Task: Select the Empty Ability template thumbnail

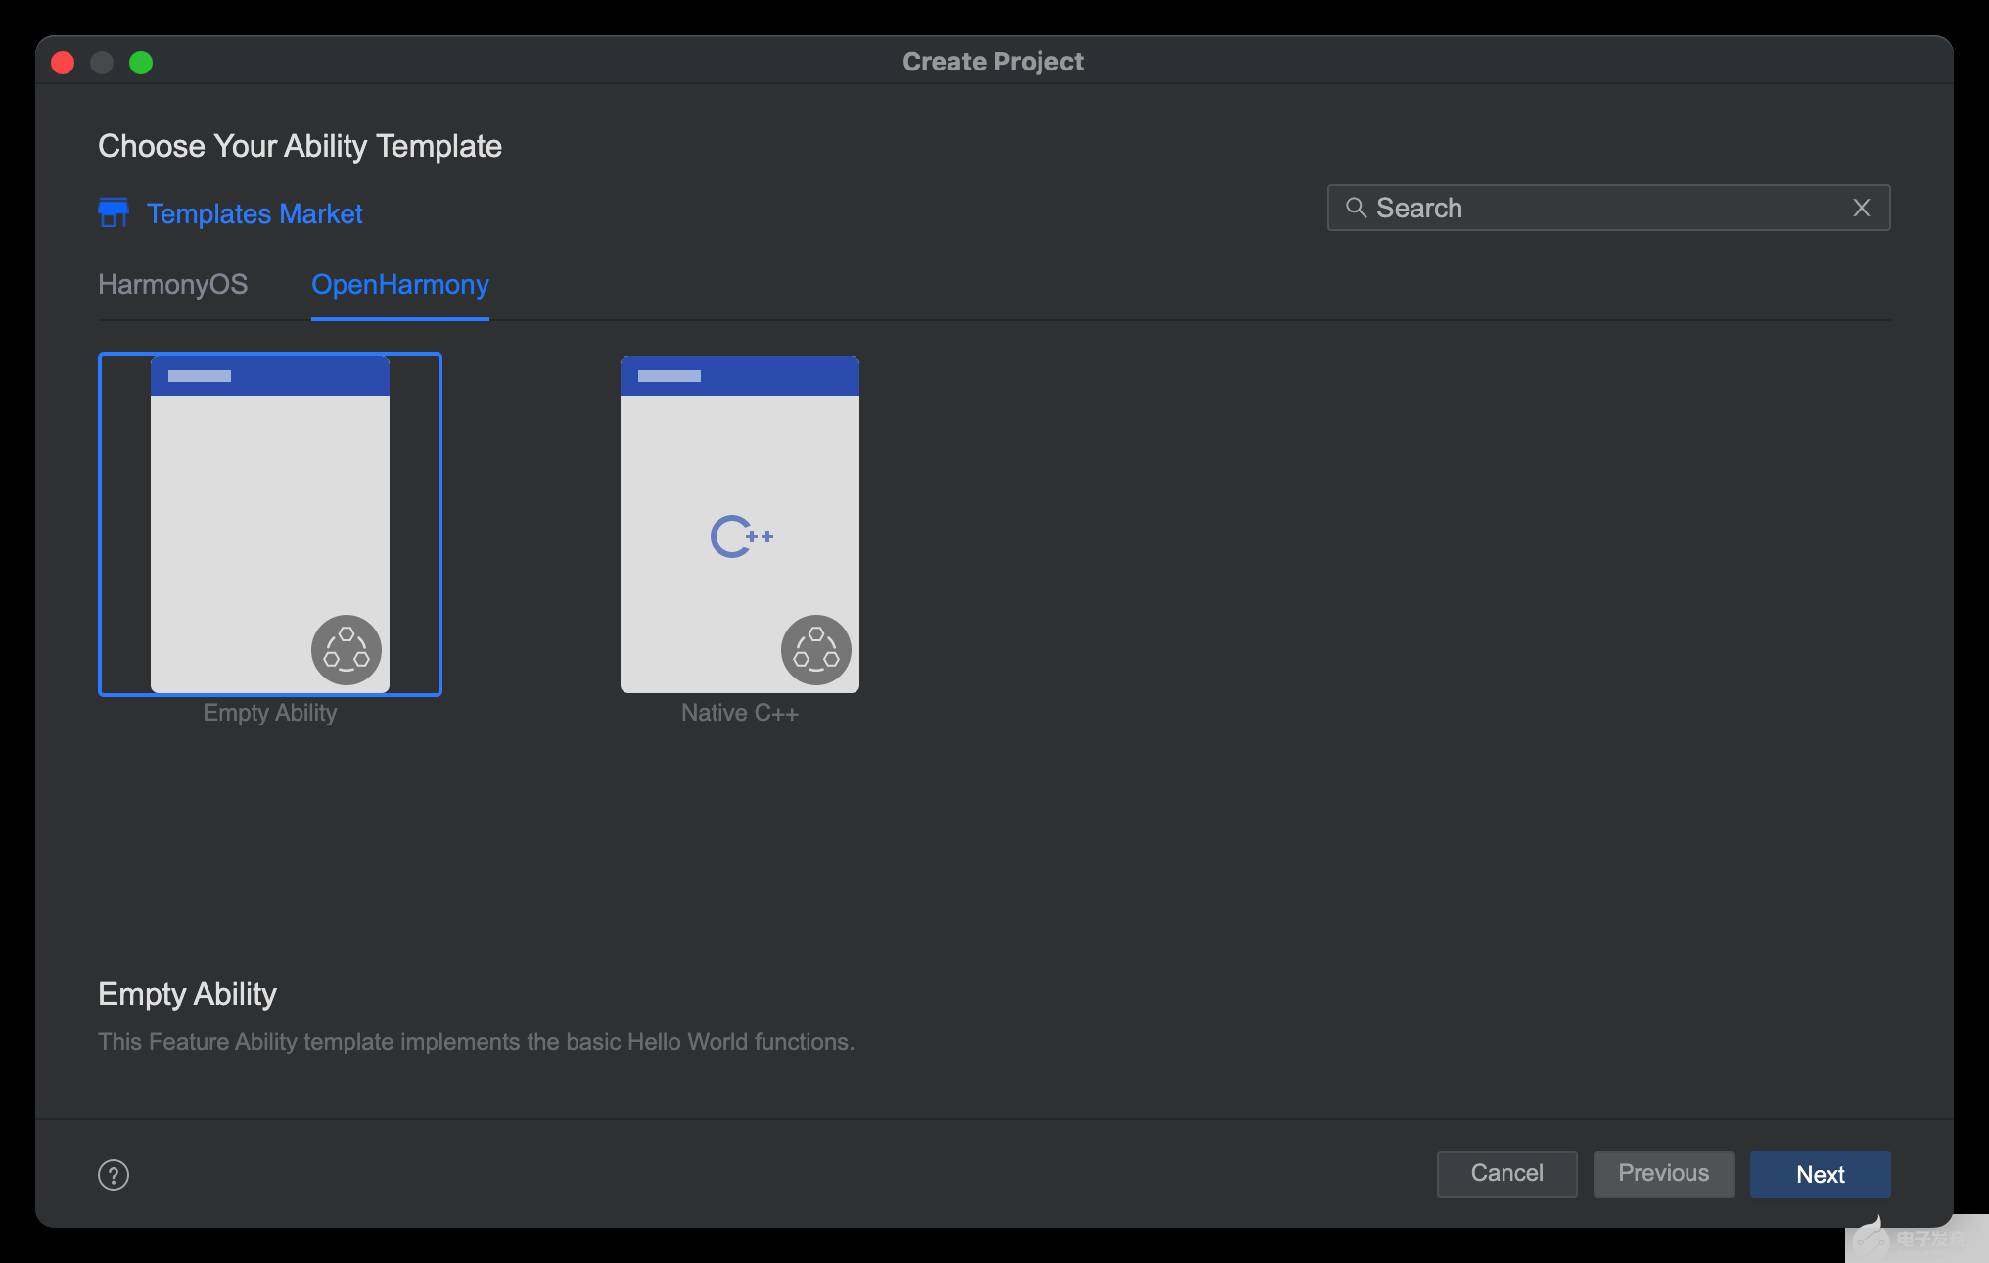Action: [269, 525]
